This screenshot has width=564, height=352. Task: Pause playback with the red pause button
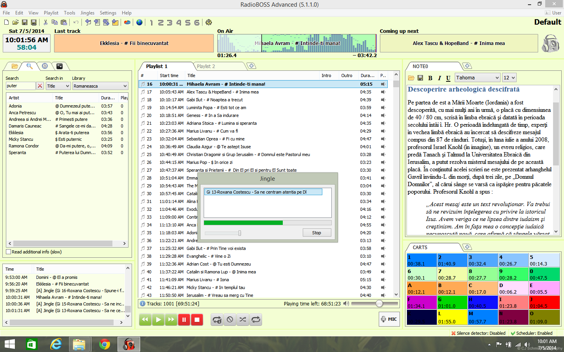[184, 320]
